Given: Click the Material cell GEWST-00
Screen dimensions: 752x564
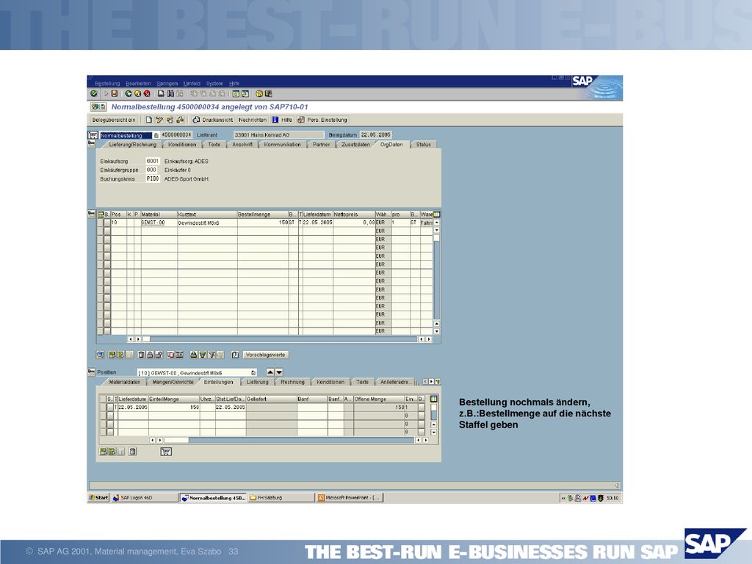Looking at the screenshot, I should pos(159,223).
